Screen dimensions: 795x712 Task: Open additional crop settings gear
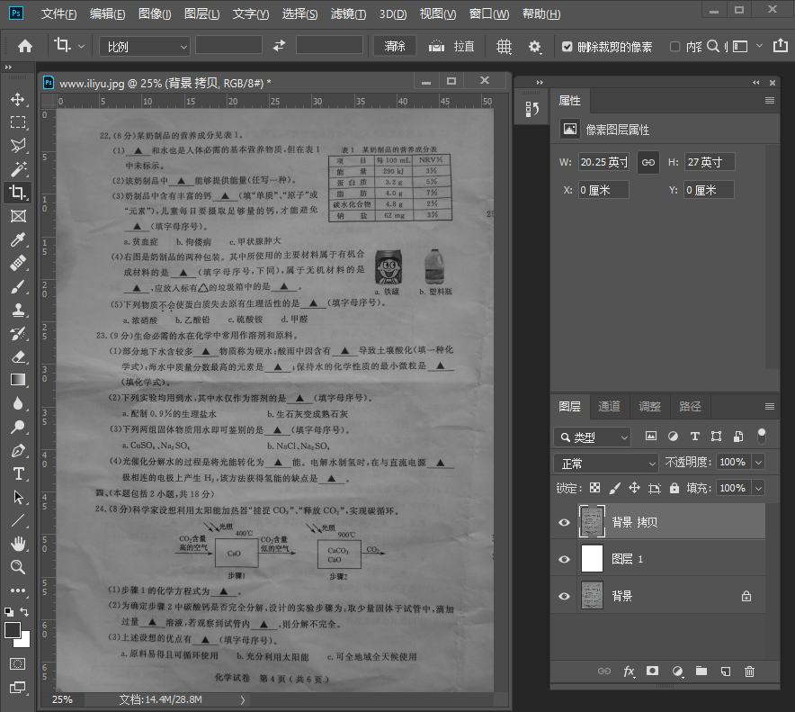click(x=534, y=47)
